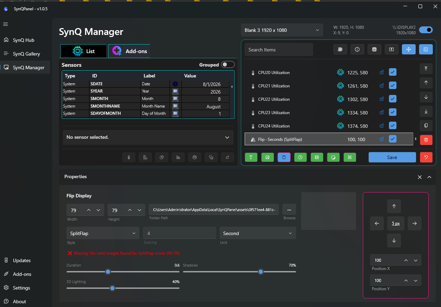Screen dimensions: 441x307
Task: Move the selected item up one
Action: [x=426, y=83]
